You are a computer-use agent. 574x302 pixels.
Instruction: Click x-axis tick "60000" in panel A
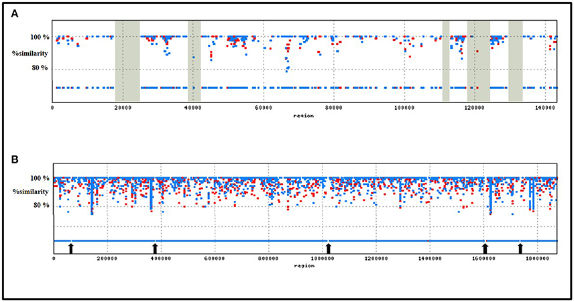tap(264, 108)
